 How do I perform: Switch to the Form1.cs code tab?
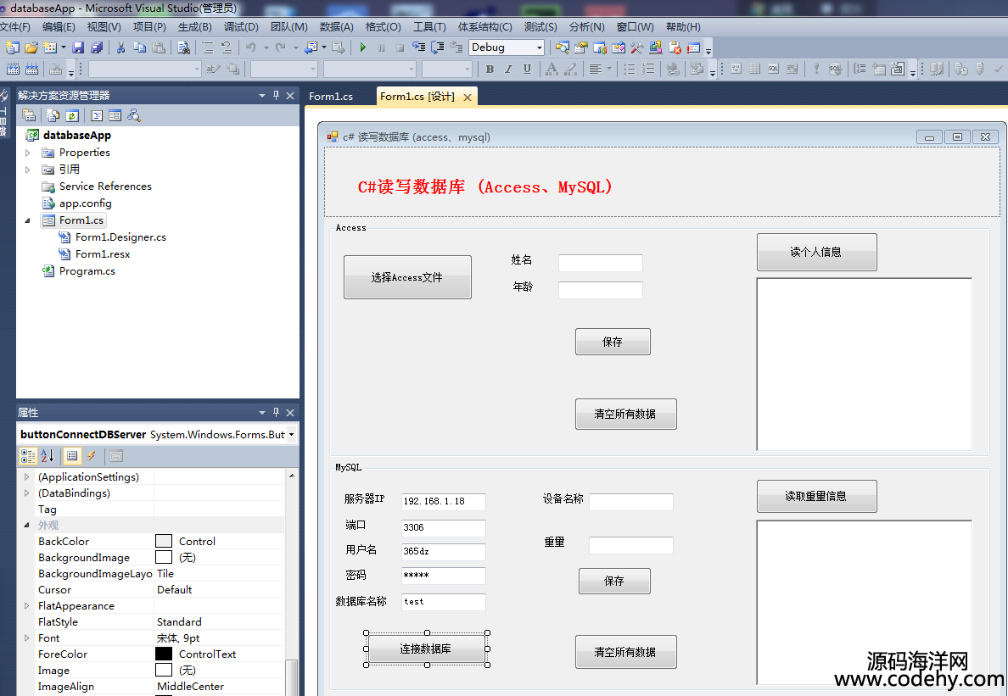331,97
